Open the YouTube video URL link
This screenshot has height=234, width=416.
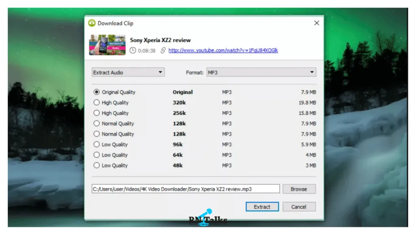coord(223,50)
